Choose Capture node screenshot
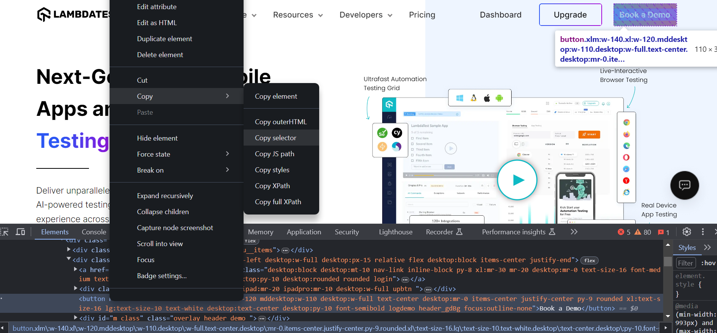The image size is (717, 333). [176, 227]
